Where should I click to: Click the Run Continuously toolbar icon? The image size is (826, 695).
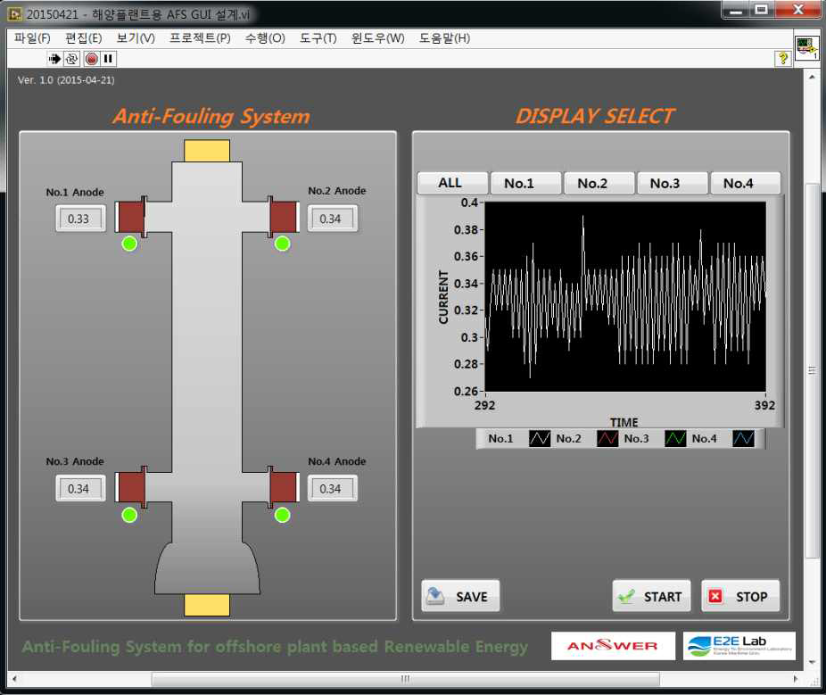tap(71, 59)
